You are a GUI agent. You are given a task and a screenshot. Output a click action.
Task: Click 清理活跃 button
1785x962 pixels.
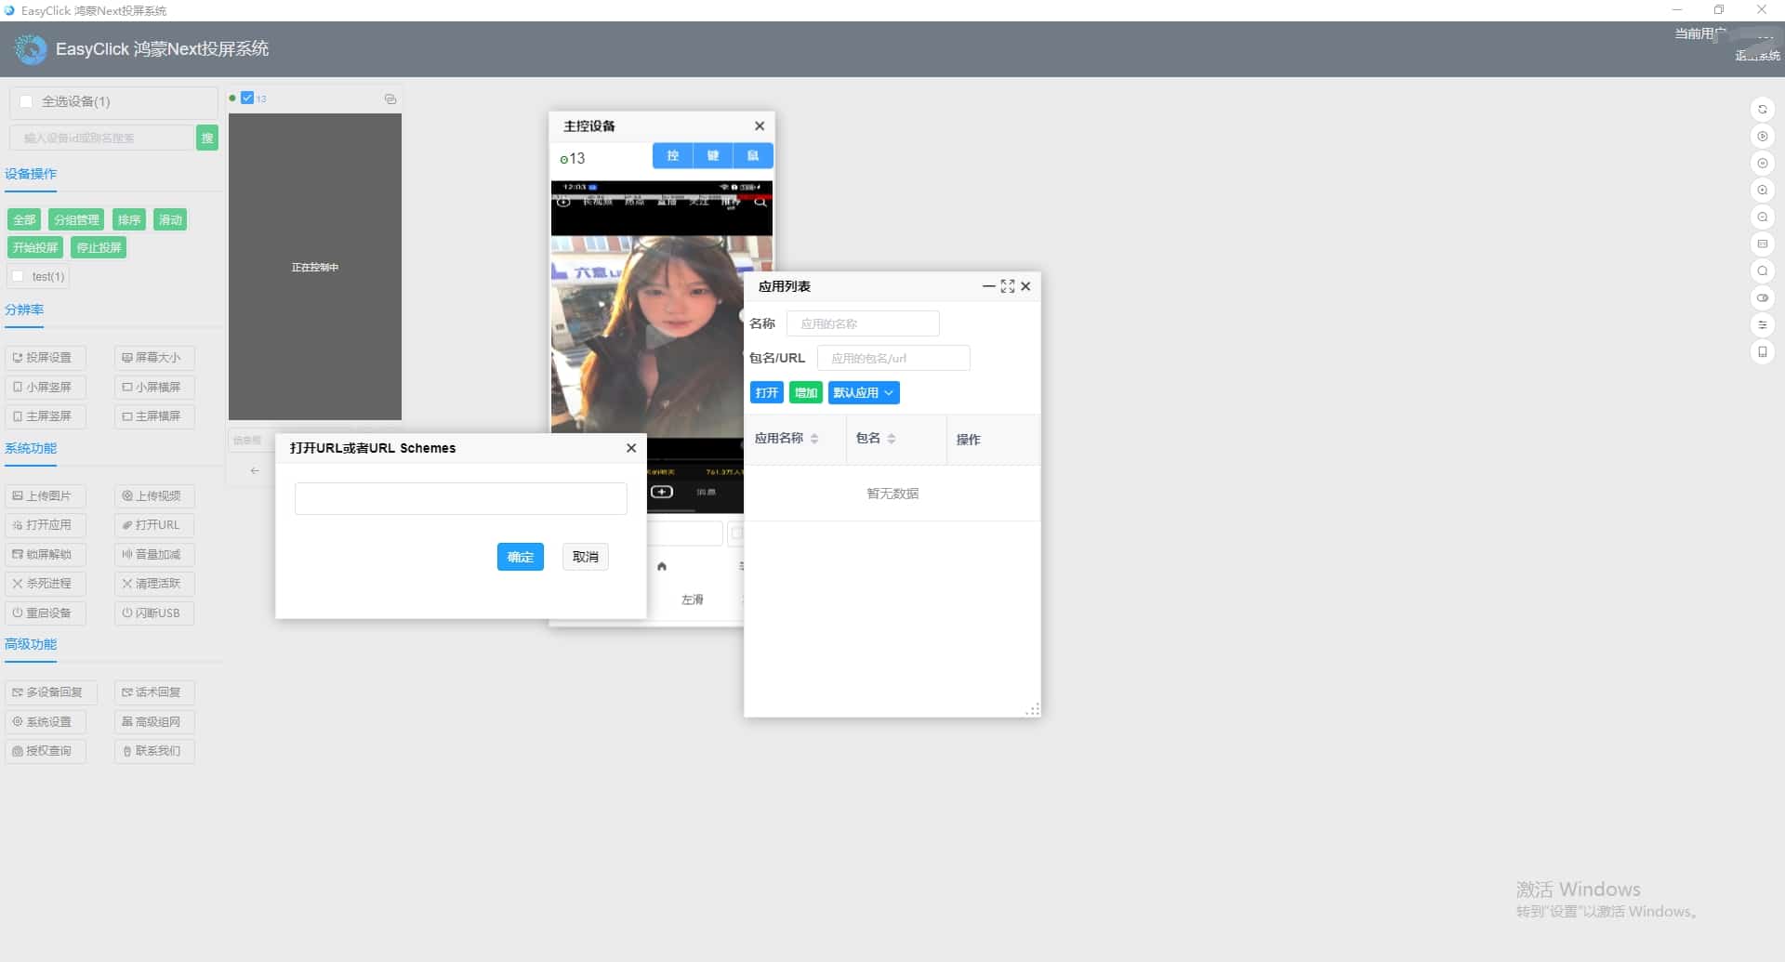[x=154, y=584]
